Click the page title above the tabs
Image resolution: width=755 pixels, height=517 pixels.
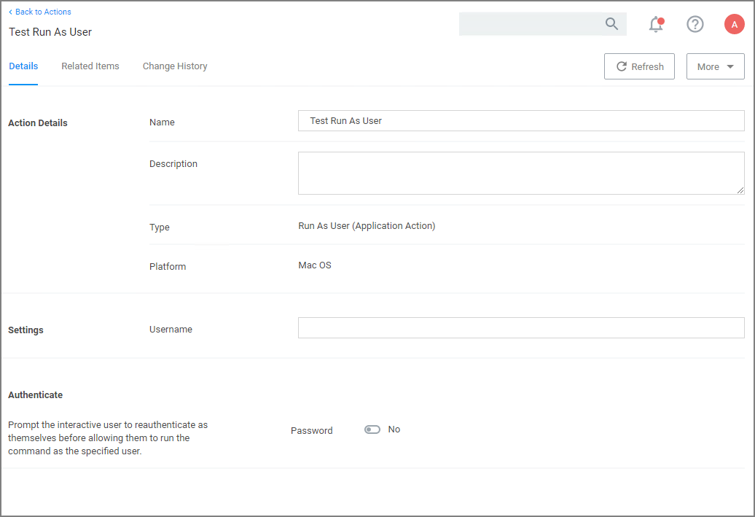click(50, 32)
